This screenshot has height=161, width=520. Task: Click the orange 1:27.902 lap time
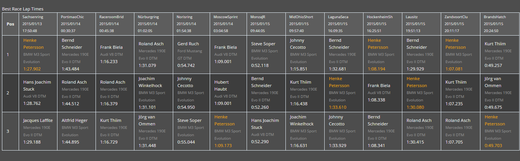[32, 69]
